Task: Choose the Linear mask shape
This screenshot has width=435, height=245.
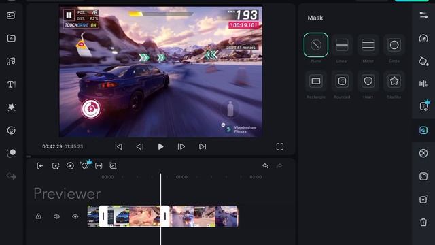Action: tap(342, 45)
